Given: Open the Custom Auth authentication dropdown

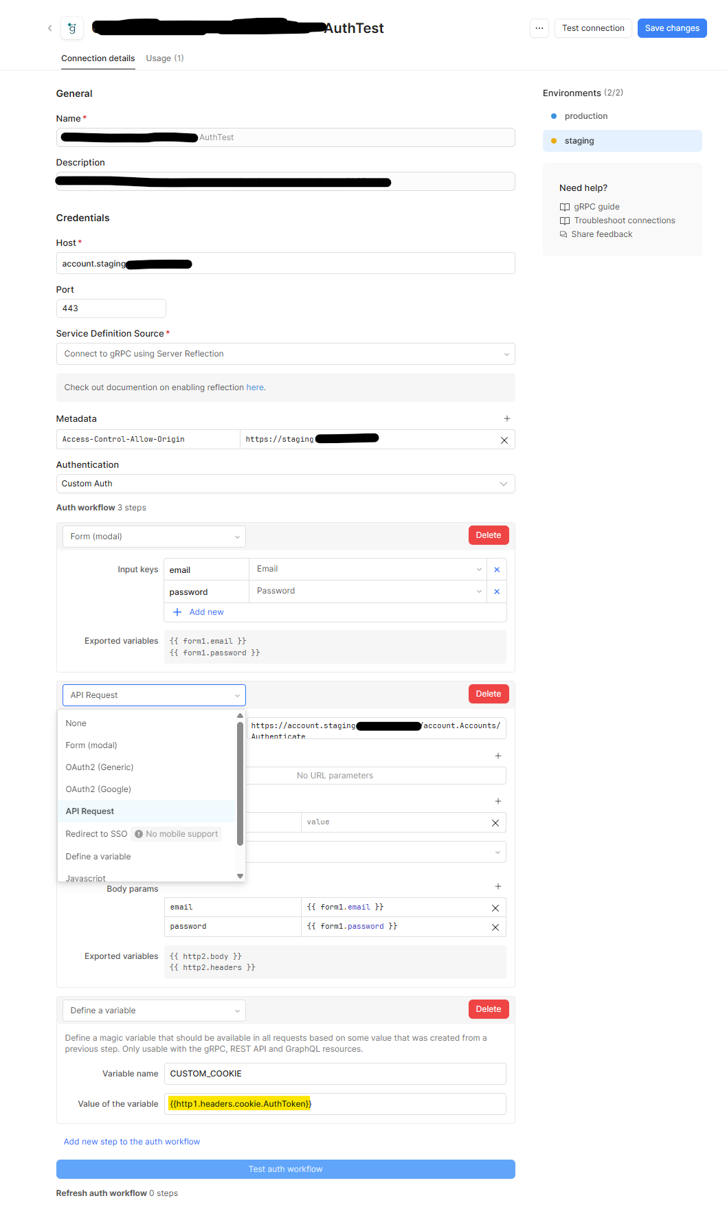Looking at the screenshot, I should point(285,484).
